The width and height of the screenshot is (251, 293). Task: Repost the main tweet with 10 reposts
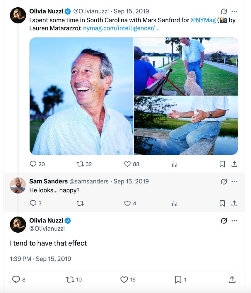70,280
